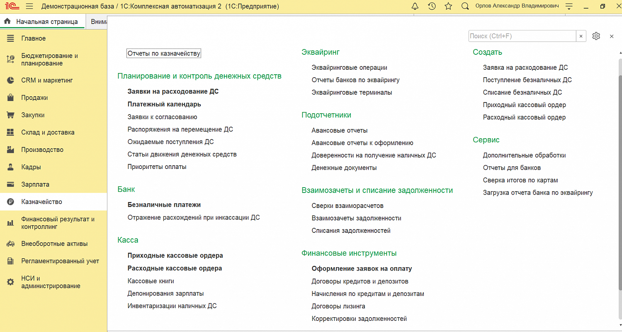
Task: Open Депонирования зарплаты
Action: (x=165, y=293)
